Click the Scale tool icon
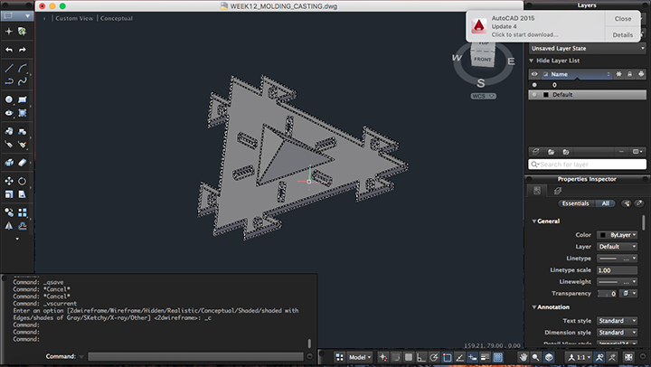Screen dimensions: 651x367 [9, 194]
